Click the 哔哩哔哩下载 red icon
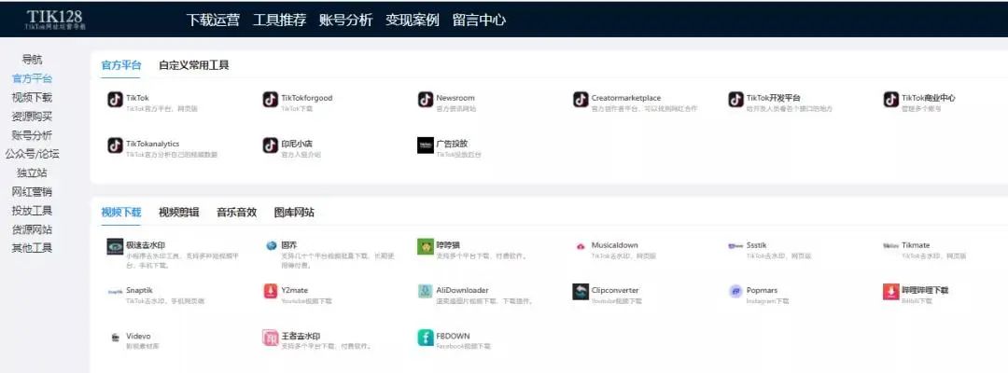Screen dimensions: 1008x373 [890, 292]
